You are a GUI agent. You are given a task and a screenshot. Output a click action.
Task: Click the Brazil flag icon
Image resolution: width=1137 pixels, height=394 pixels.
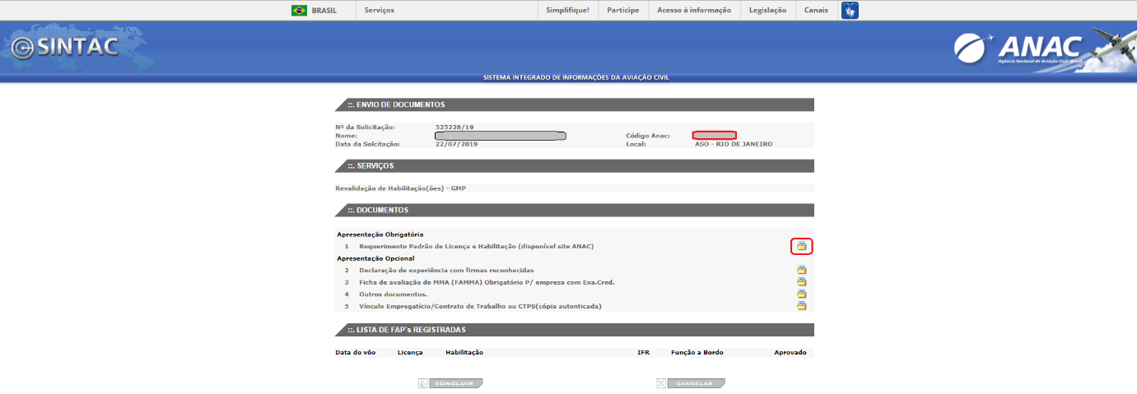299,11
